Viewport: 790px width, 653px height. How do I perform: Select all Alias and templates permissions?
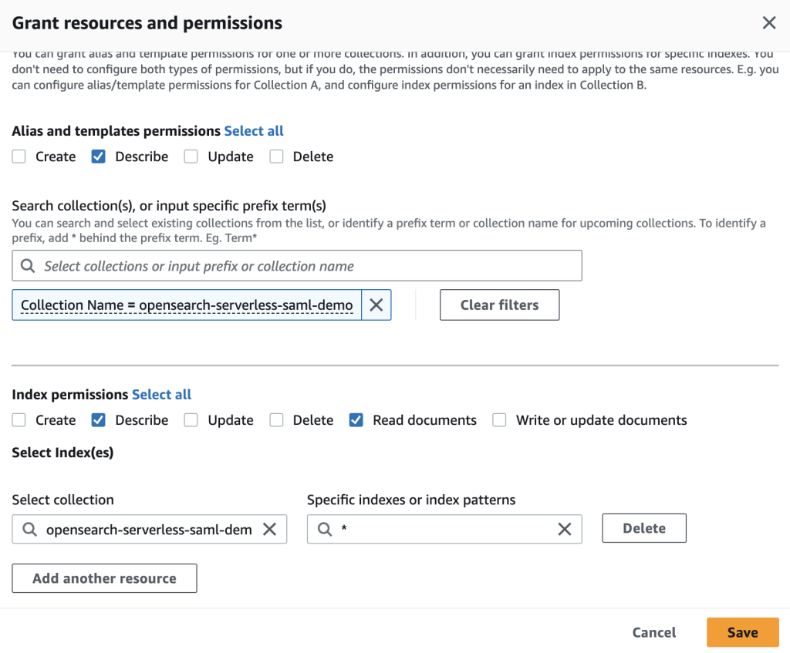254,131
